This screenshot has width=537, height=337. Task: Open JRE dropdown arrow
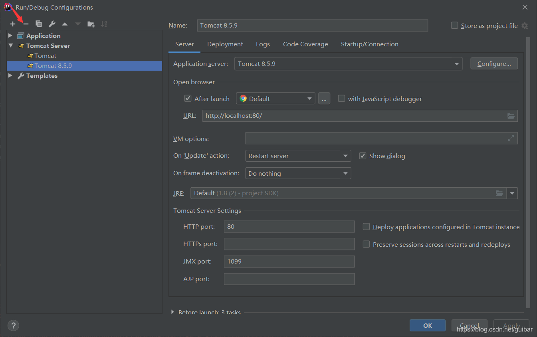512,193
